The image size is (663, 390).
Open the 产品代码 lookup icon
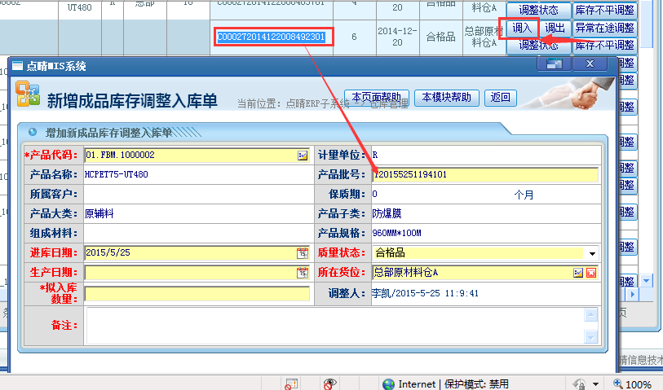point(303,155)
